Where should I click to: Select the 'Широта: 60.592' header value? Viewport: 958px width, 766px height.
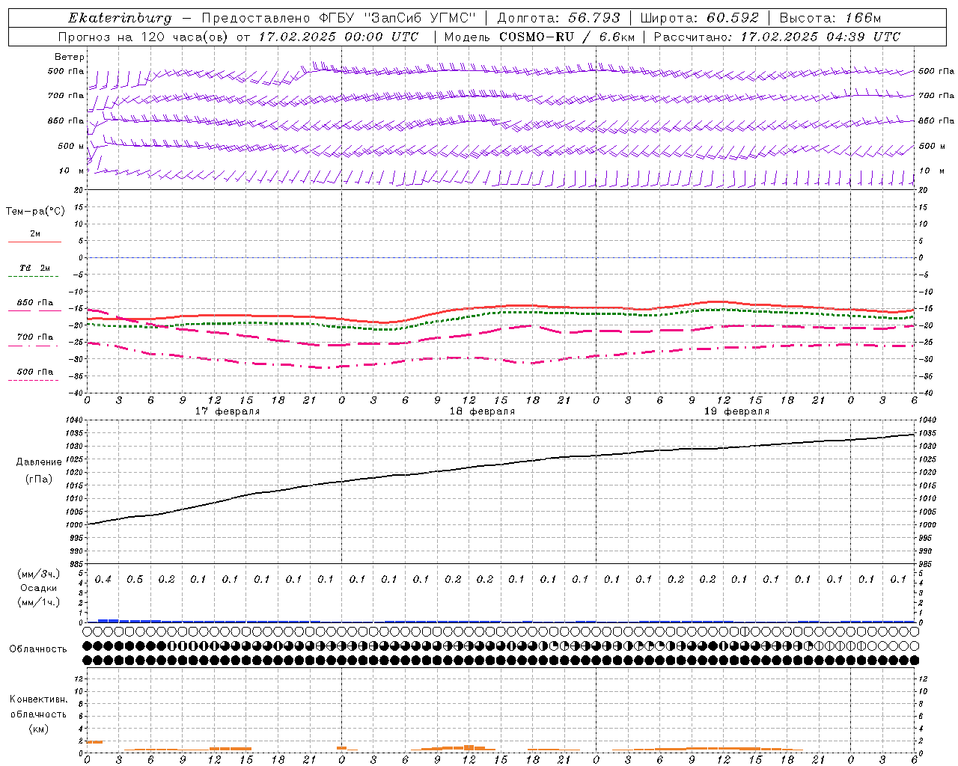[x=699, y=18]
